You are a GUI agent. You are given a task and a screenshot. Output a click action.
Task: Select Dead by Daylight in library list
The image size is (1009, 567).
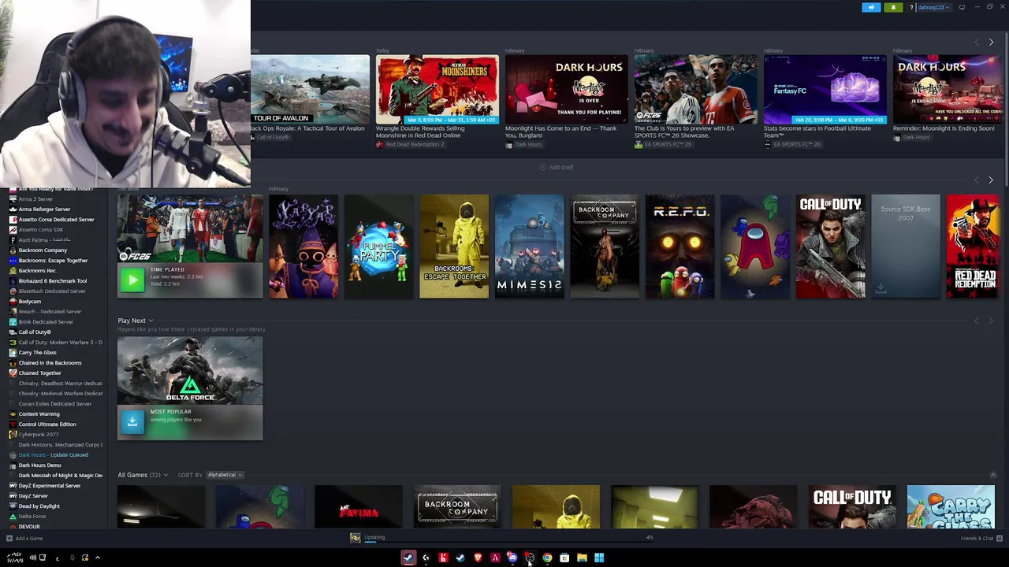[39, 506]
